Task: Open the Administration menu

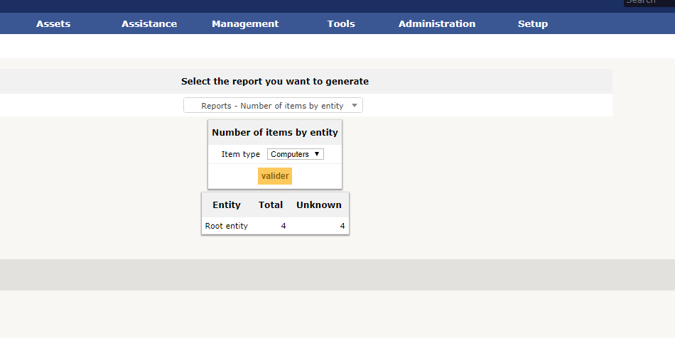Action: pos(437,23)
